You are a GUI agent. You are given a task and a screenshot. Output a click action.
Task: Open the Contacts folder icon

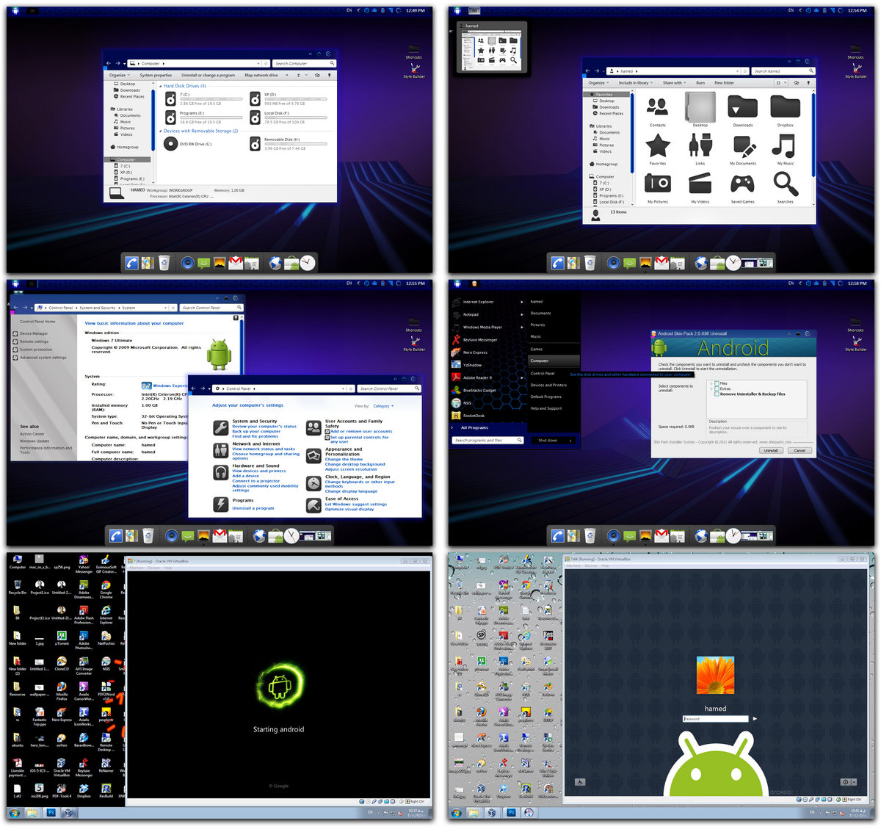click(657, 110)
